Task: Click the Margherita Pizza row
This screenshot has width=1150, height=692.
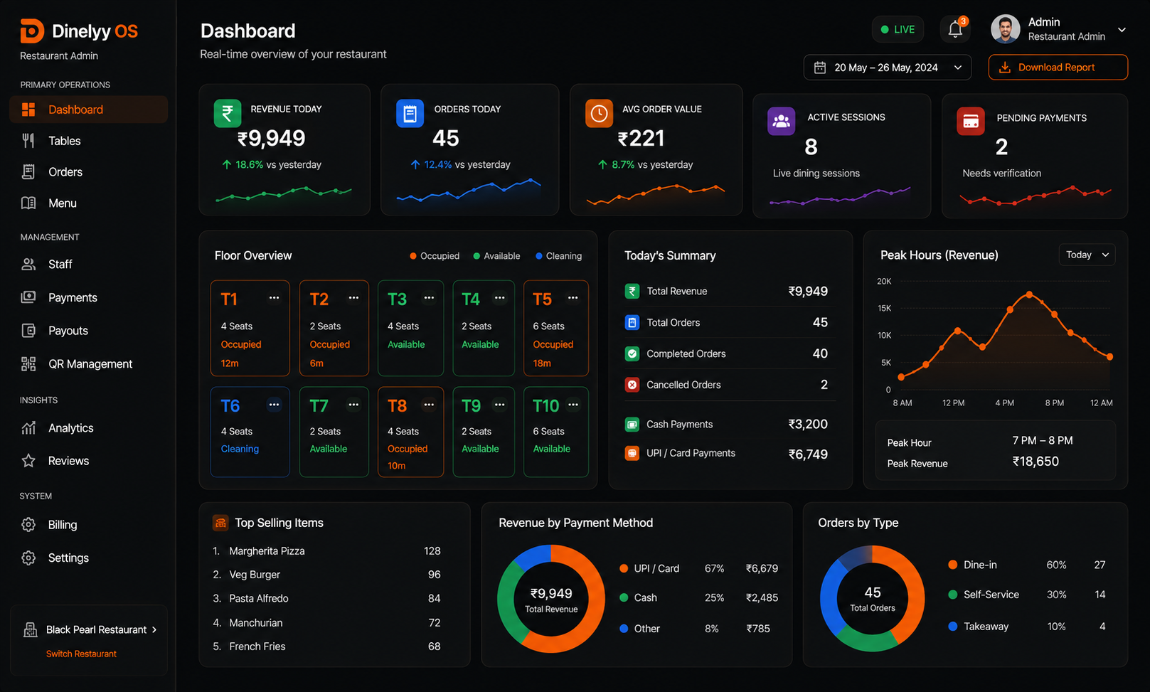Action: [327, 551]
